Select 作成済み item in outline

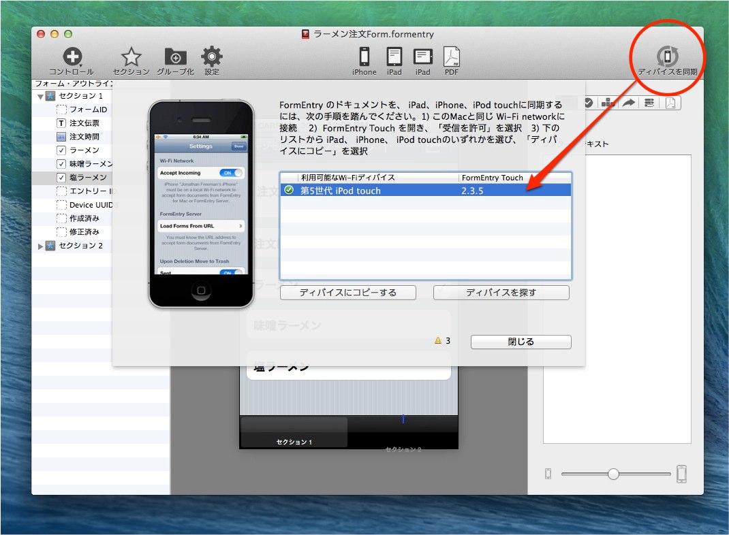click(78, 218)
